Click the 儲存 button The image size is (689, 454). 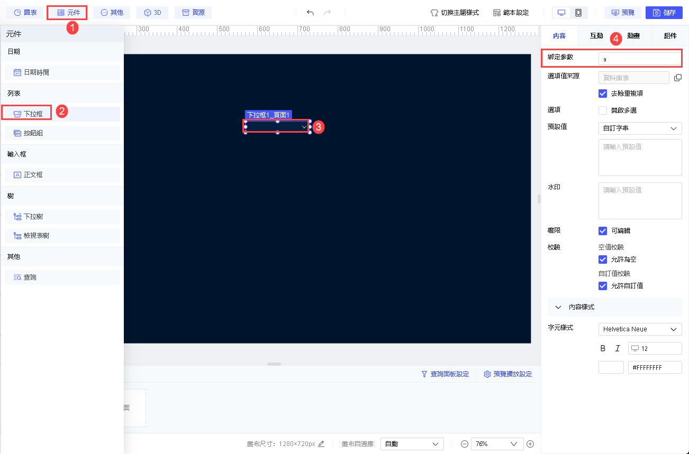tap(664, 13)
